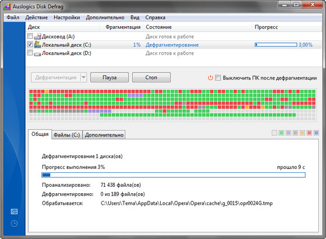Switch to the Файлы (C:) tab
Viewport: 326px width, 239px height.
click(67, 135)
